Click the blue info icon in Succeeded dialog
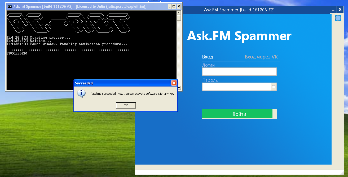The width and height of the screenshot is (348, 177). tap(81, 93)
